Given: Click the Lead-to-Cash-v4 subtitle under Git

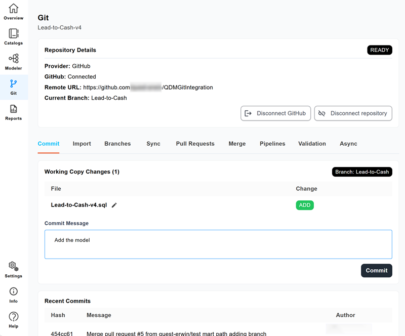Looking at the screenshot, I should click(x=59, y=28).
